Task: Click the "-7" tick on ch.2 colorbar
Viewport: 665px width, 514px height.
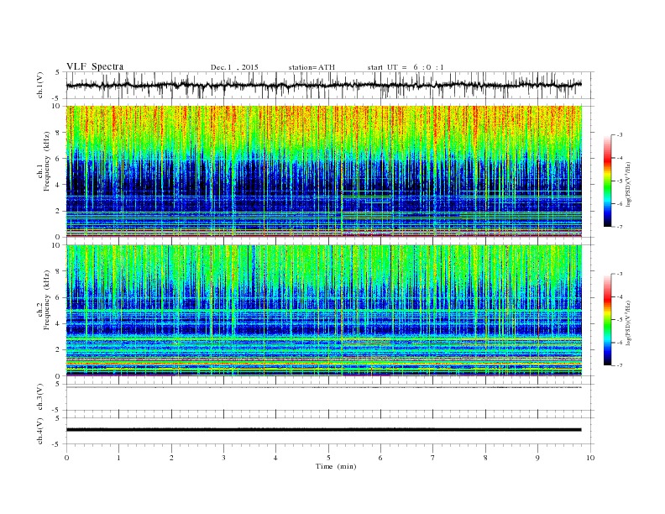Action: 620,365
